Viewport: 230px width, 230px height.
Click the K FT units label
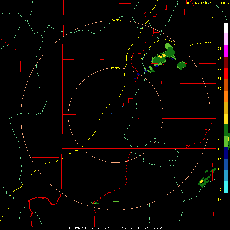[x=216, y=18]
